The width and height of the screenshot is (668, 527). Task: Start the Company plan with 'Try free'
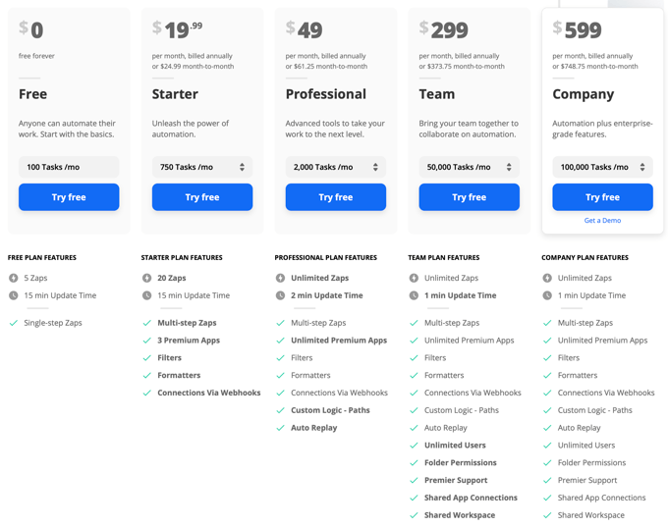[602, 197]
